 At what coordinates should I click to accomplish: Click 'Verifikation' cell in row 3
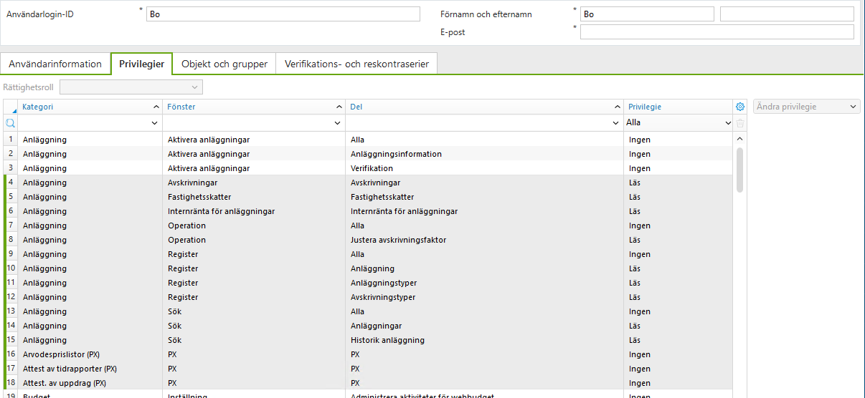[x=485, y=168]
